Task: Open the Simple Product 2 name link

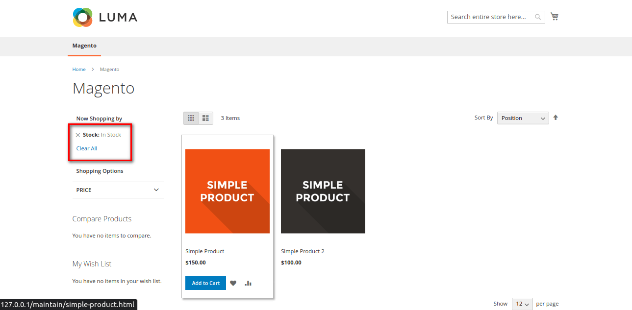Action: 303,251
